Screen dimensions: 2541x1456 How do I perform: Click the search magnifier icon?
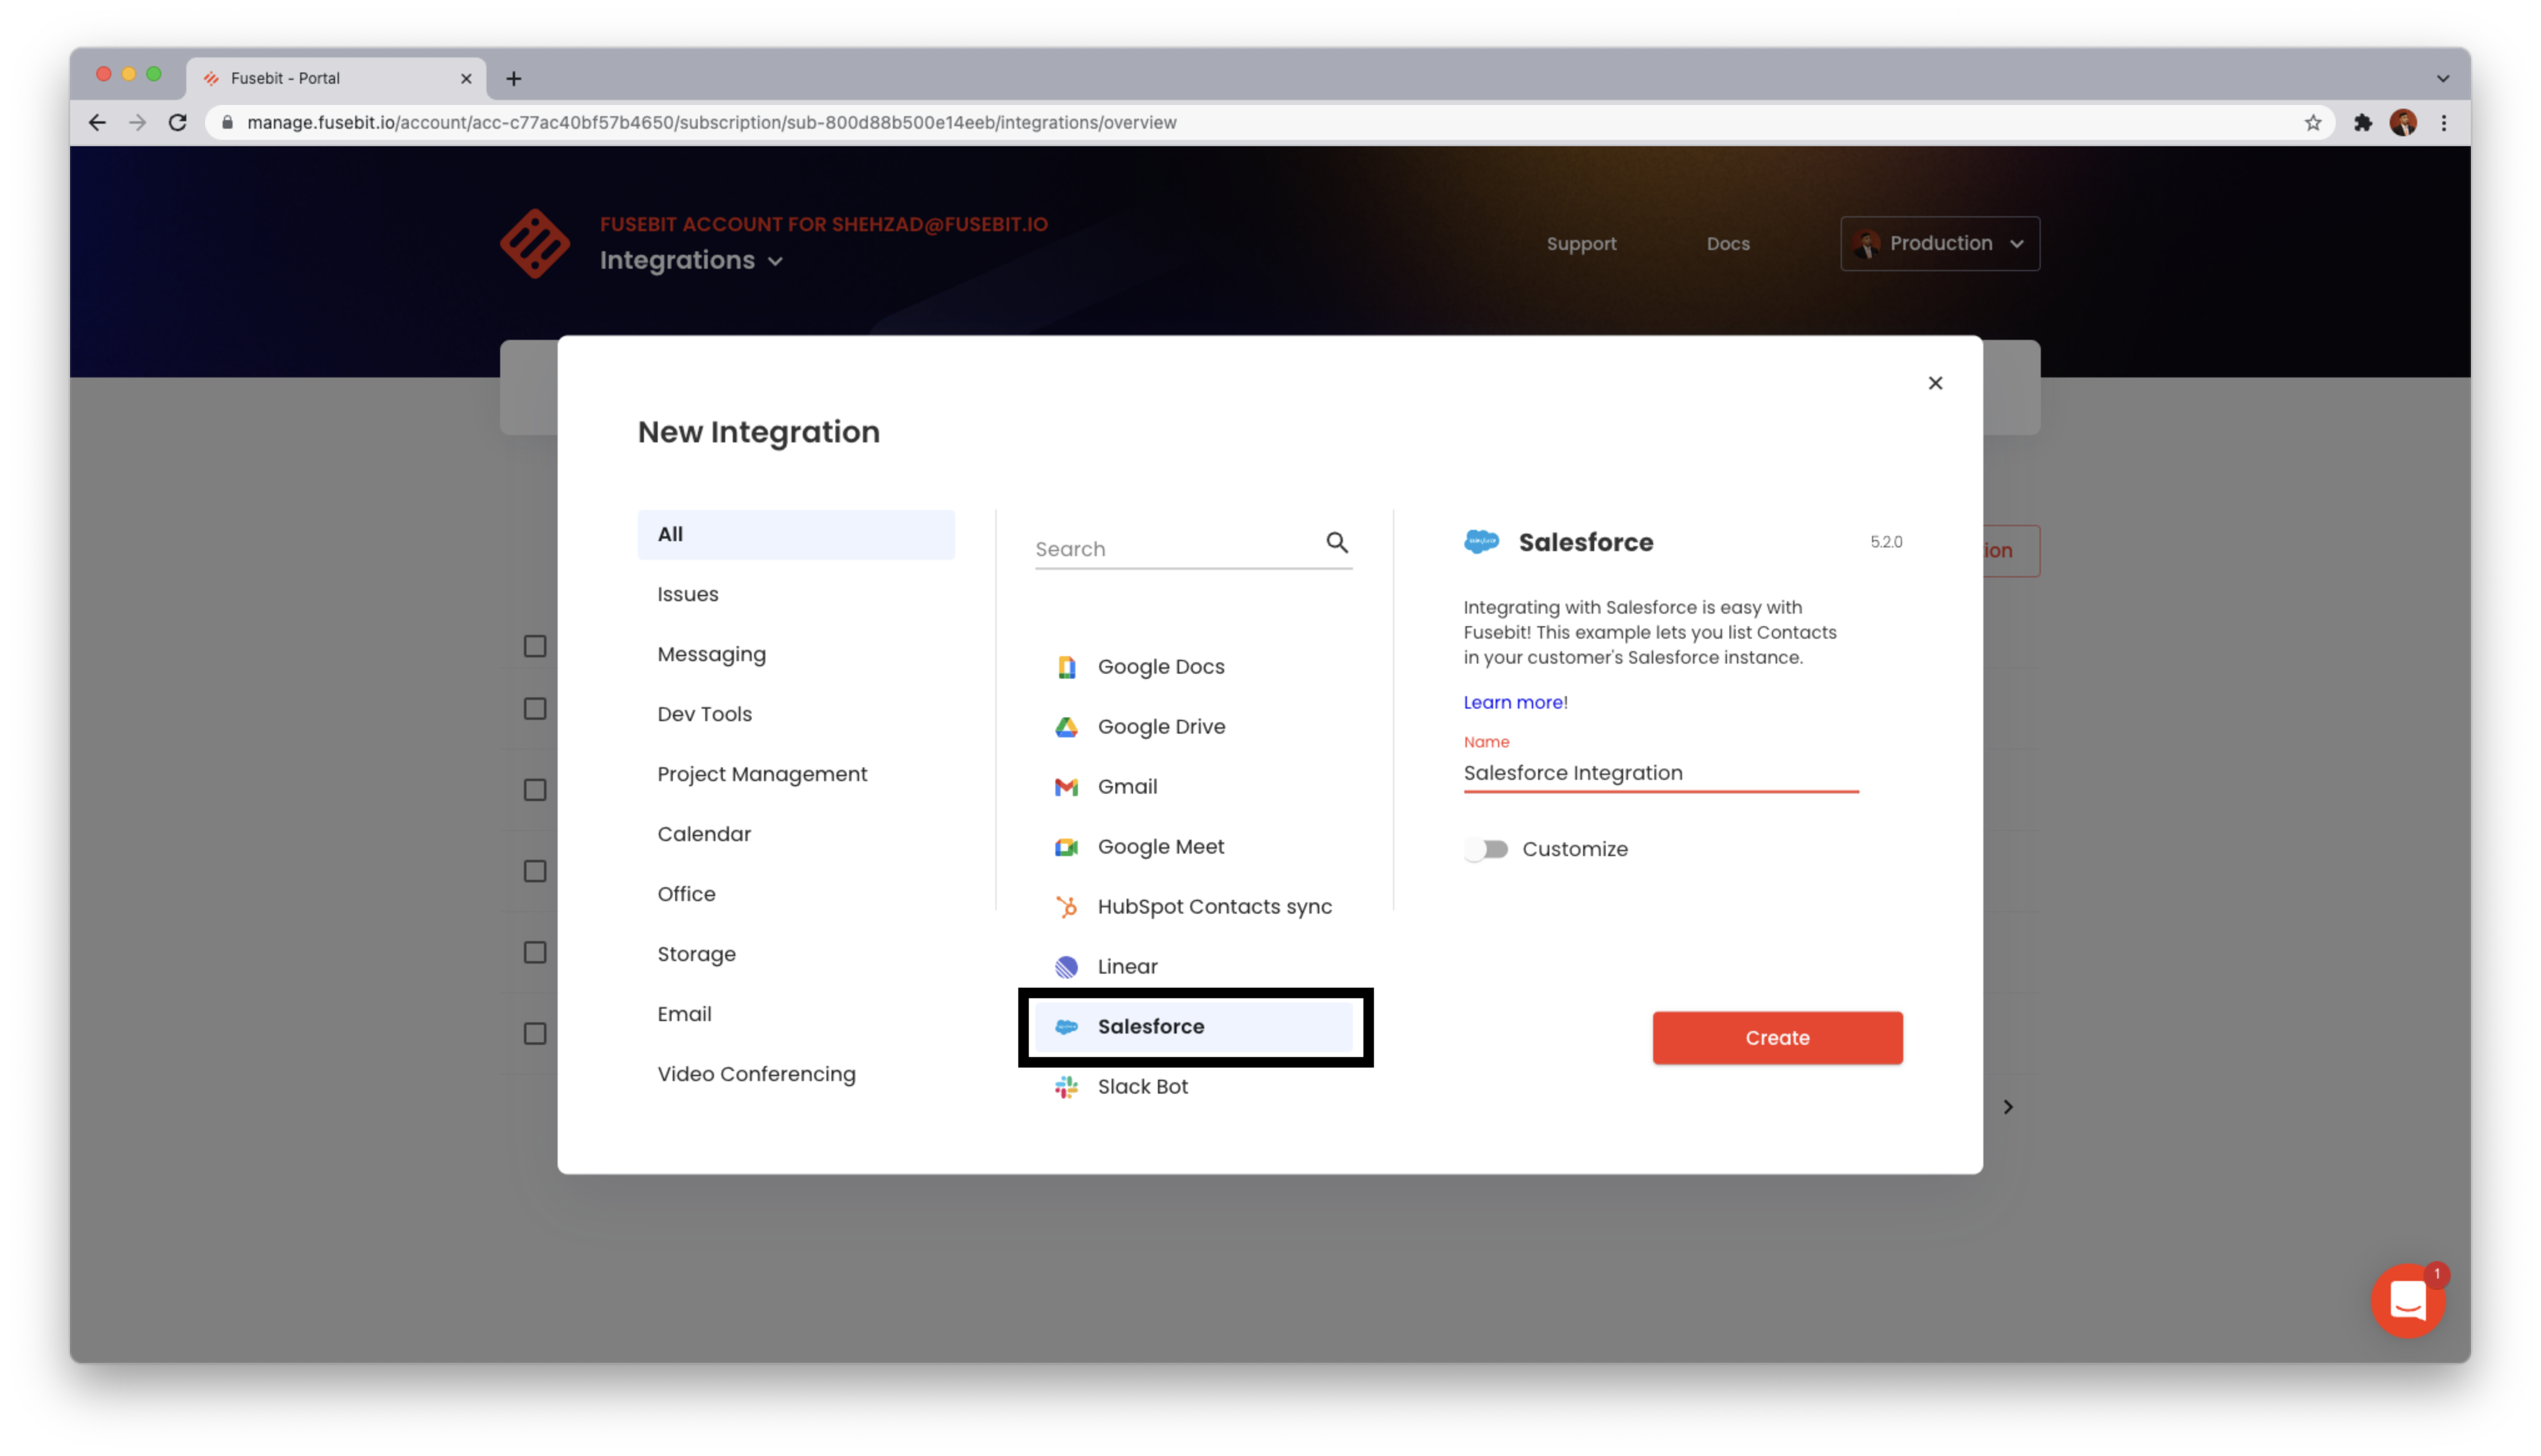[1337, 543]
